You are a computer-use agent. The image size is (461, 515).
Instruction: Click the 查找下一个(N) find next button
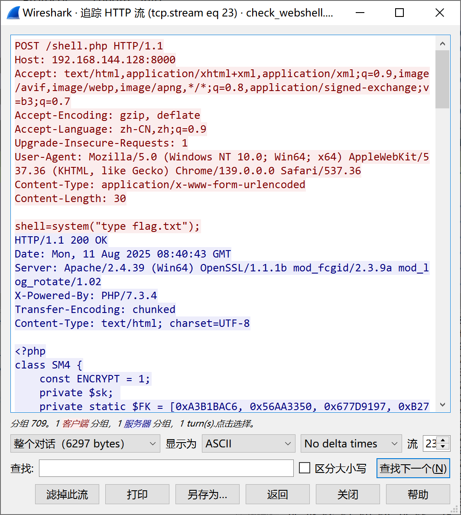pos(413,468)
